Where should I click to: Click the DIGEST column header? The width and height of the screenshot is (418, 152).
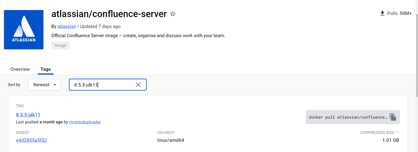(23, 132)
